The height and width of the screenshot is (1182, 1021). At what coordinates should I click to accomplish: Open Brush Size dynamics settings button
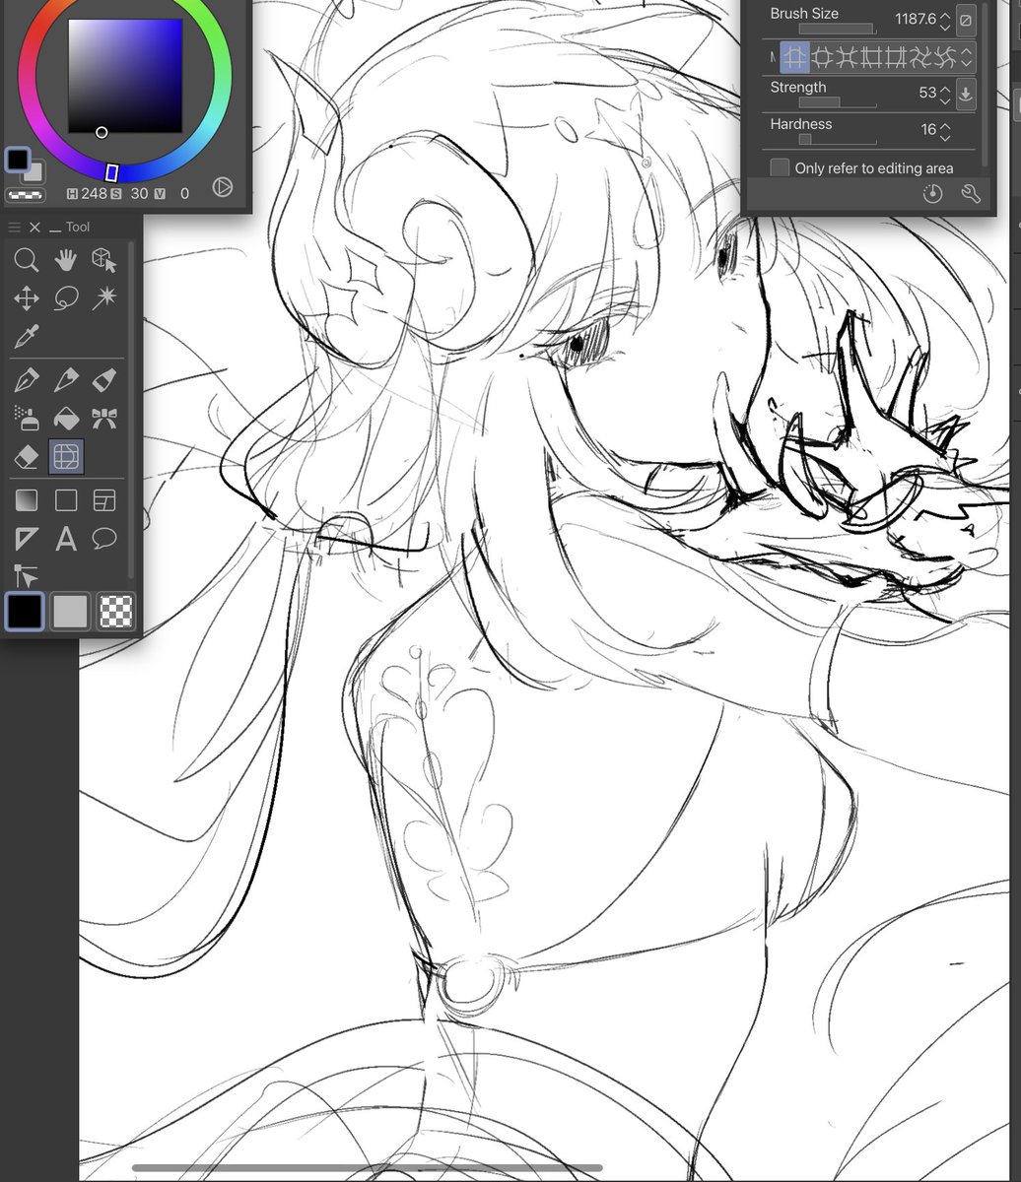click(x=967, y=19)
